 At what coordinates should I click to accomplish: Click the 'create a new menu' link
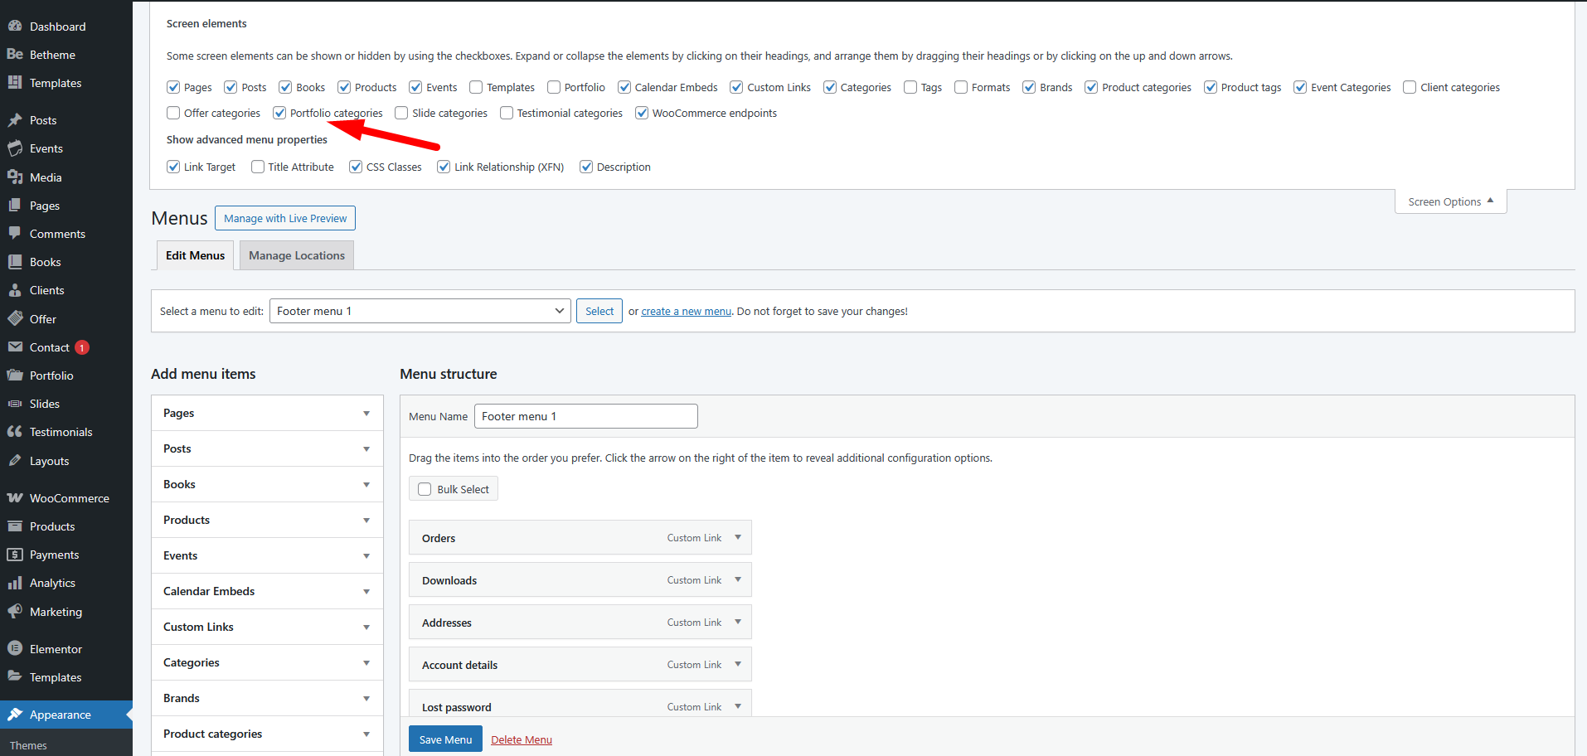tap(686, 312)
